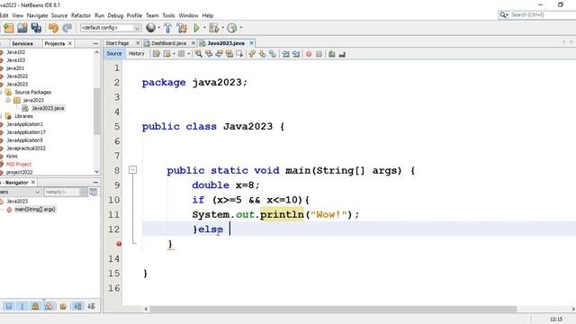This screenshot has height=324, width=576.
Task: Toggle Highlight Search icon
Action: pyautogui.click(x=229, y=54)
